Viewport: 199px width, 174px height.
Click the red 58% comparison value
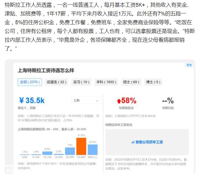click(x=129, y=101)
